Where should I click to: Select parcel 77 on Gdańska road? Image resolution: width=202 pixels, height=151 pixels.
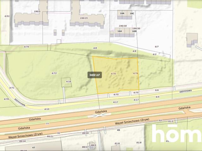pyautogui.click(x=47, y=124)
